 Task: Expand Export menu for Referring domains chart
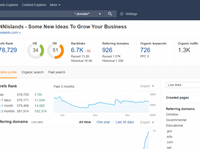tap(147, 122)
